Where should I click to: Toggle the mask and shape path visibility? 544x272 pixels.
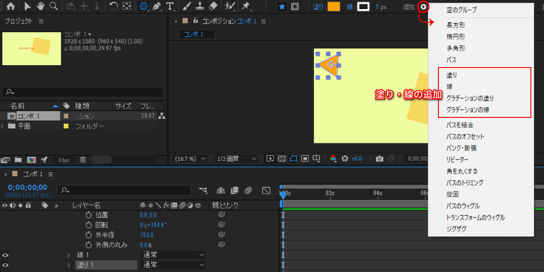pyautogui.click(x=293, y=159)
